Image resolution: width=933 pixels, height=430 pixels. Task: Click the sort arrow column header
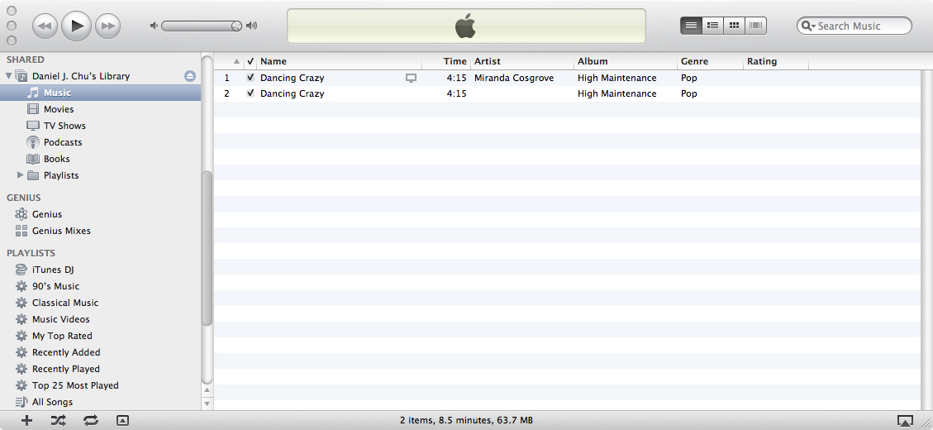click(229, 61)
